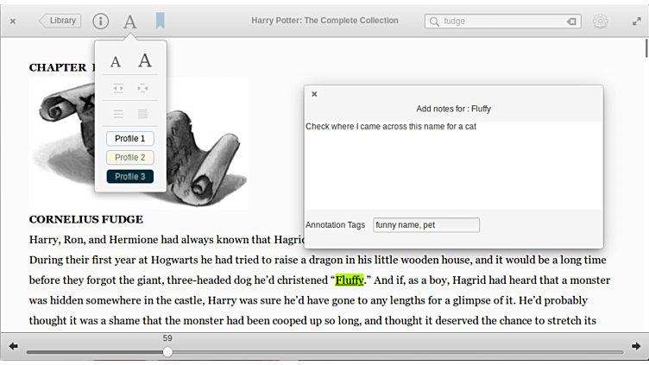Click the reading progress slider handle
This screenshot has width=649, height=365.
click(167, 351)
